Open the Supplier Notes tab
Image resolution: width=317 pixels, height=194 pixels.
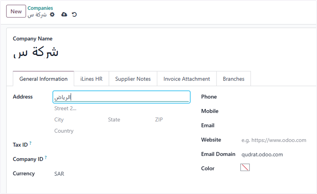point(133,79)
